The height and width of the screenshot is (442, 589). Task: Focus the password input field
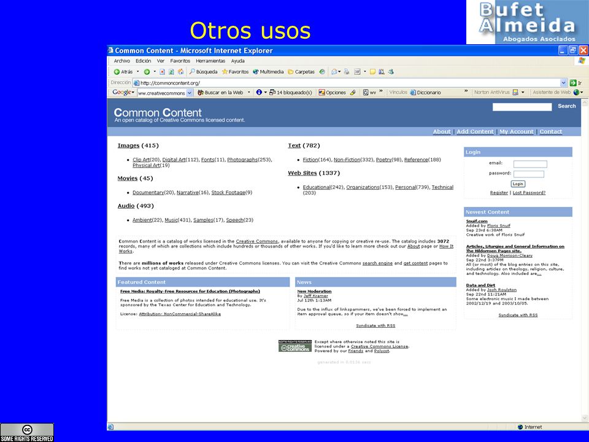[528, 174]
